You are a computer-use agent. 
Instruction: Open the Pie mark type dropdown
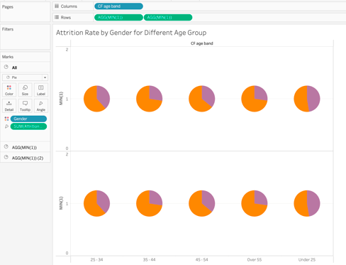tap(26, 77)
